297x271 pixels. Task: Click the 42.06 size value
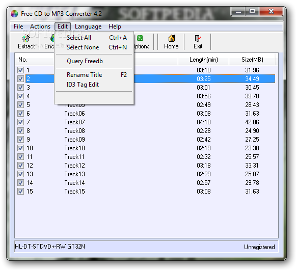click(252, 122)
